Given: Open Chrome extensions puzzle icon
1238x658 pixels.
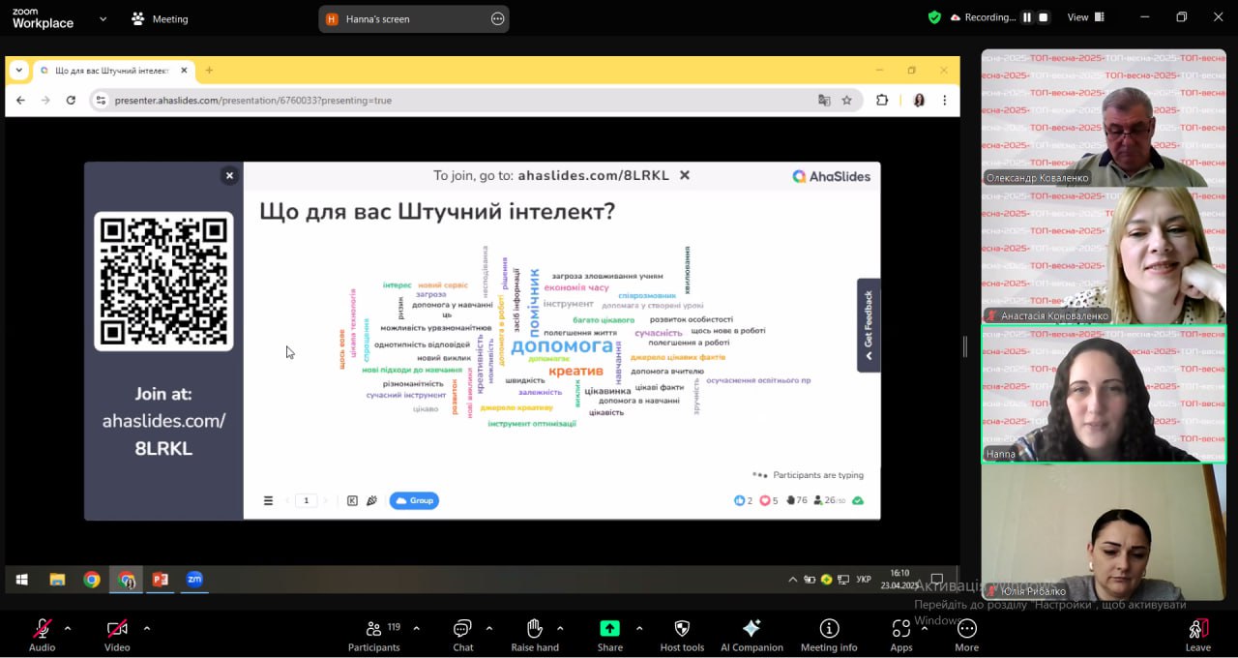Looking at the screenshot, I should 882,100.
